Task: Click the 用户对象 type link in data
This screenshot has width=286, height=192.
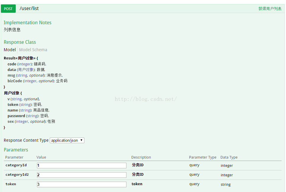Action: point(26,70)
